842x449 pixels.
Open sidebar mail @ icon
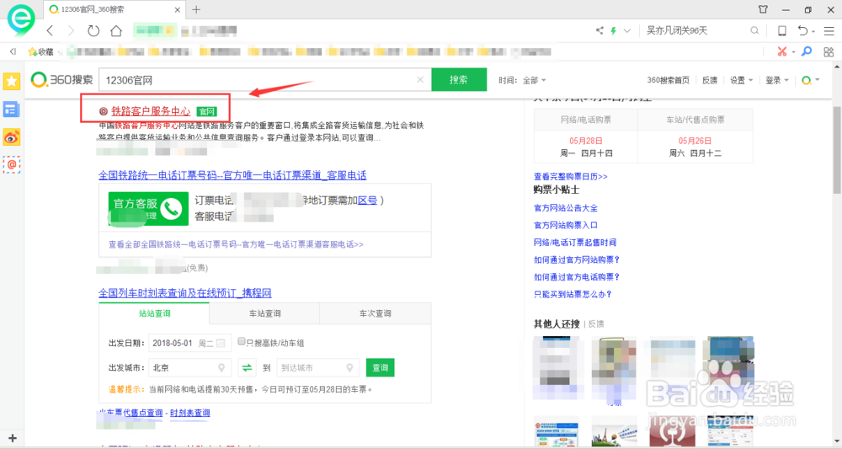pyautogui.click(x=11, y=164)
